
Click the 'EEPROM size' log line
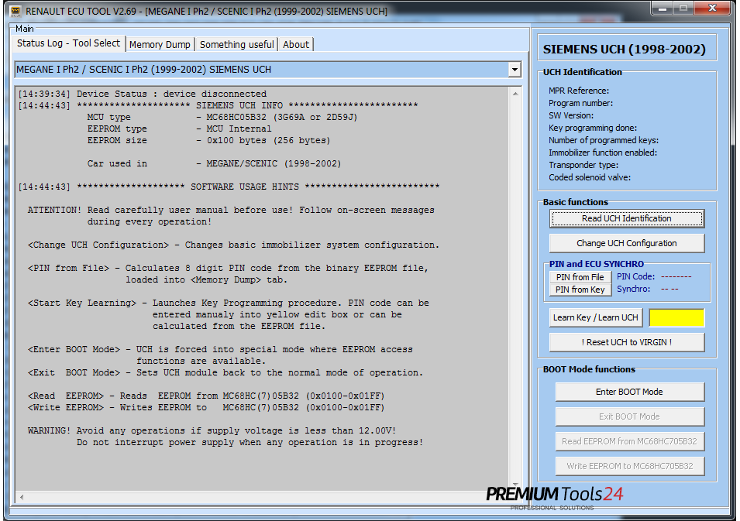tap(208, 140)
